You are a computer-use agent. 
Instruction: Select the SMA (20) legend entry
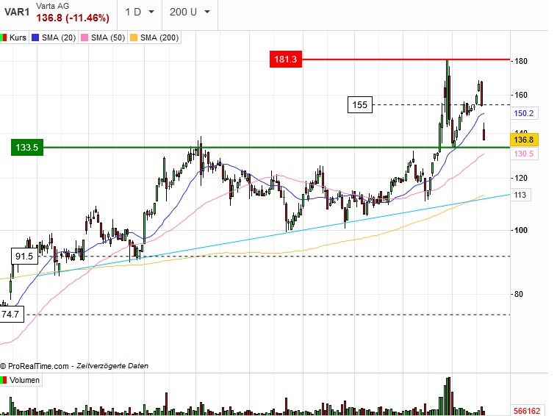pos(54,37)
